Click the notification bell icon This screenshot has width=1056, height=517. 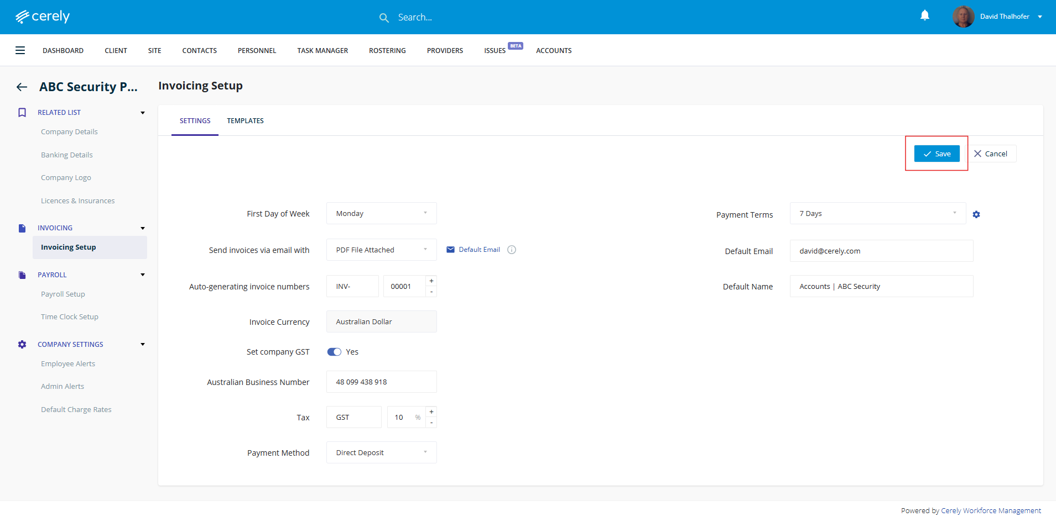[x=924, y=15]
